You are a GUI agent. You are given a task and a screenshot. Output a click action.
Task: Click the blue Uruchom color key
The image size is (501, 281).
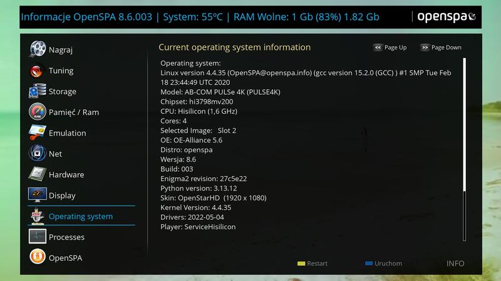[369, 264]
